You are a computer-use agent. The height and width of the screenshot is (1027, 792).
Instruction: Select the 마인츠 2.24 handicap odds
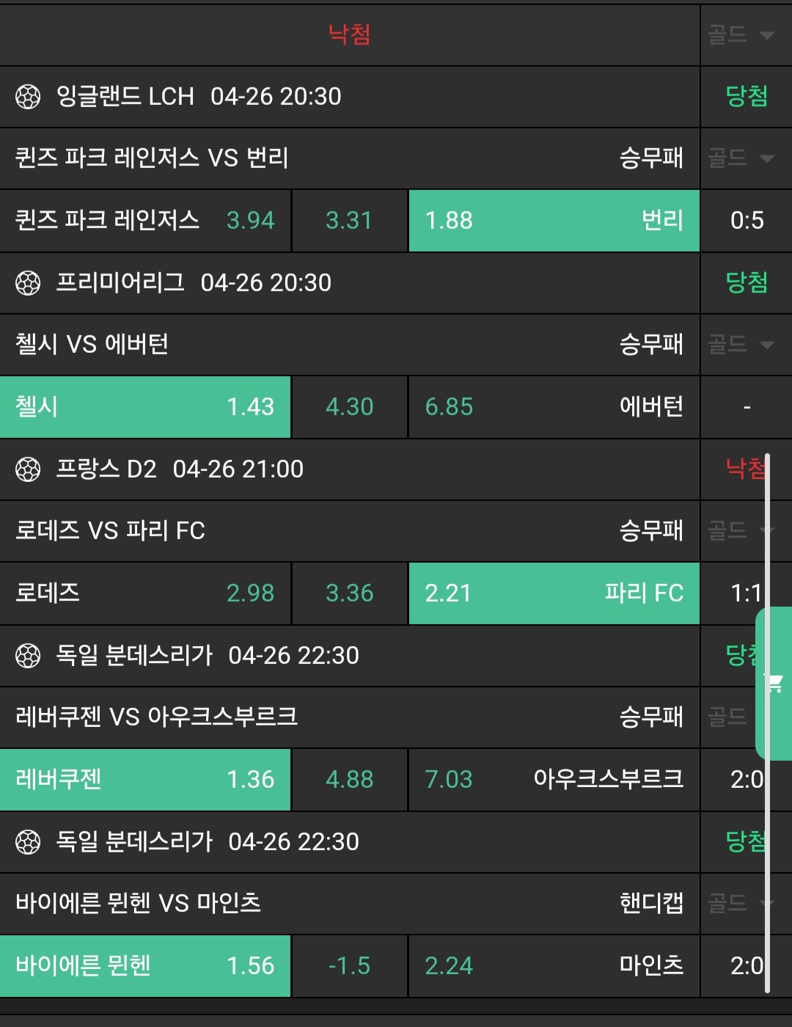tap(554, 965)
